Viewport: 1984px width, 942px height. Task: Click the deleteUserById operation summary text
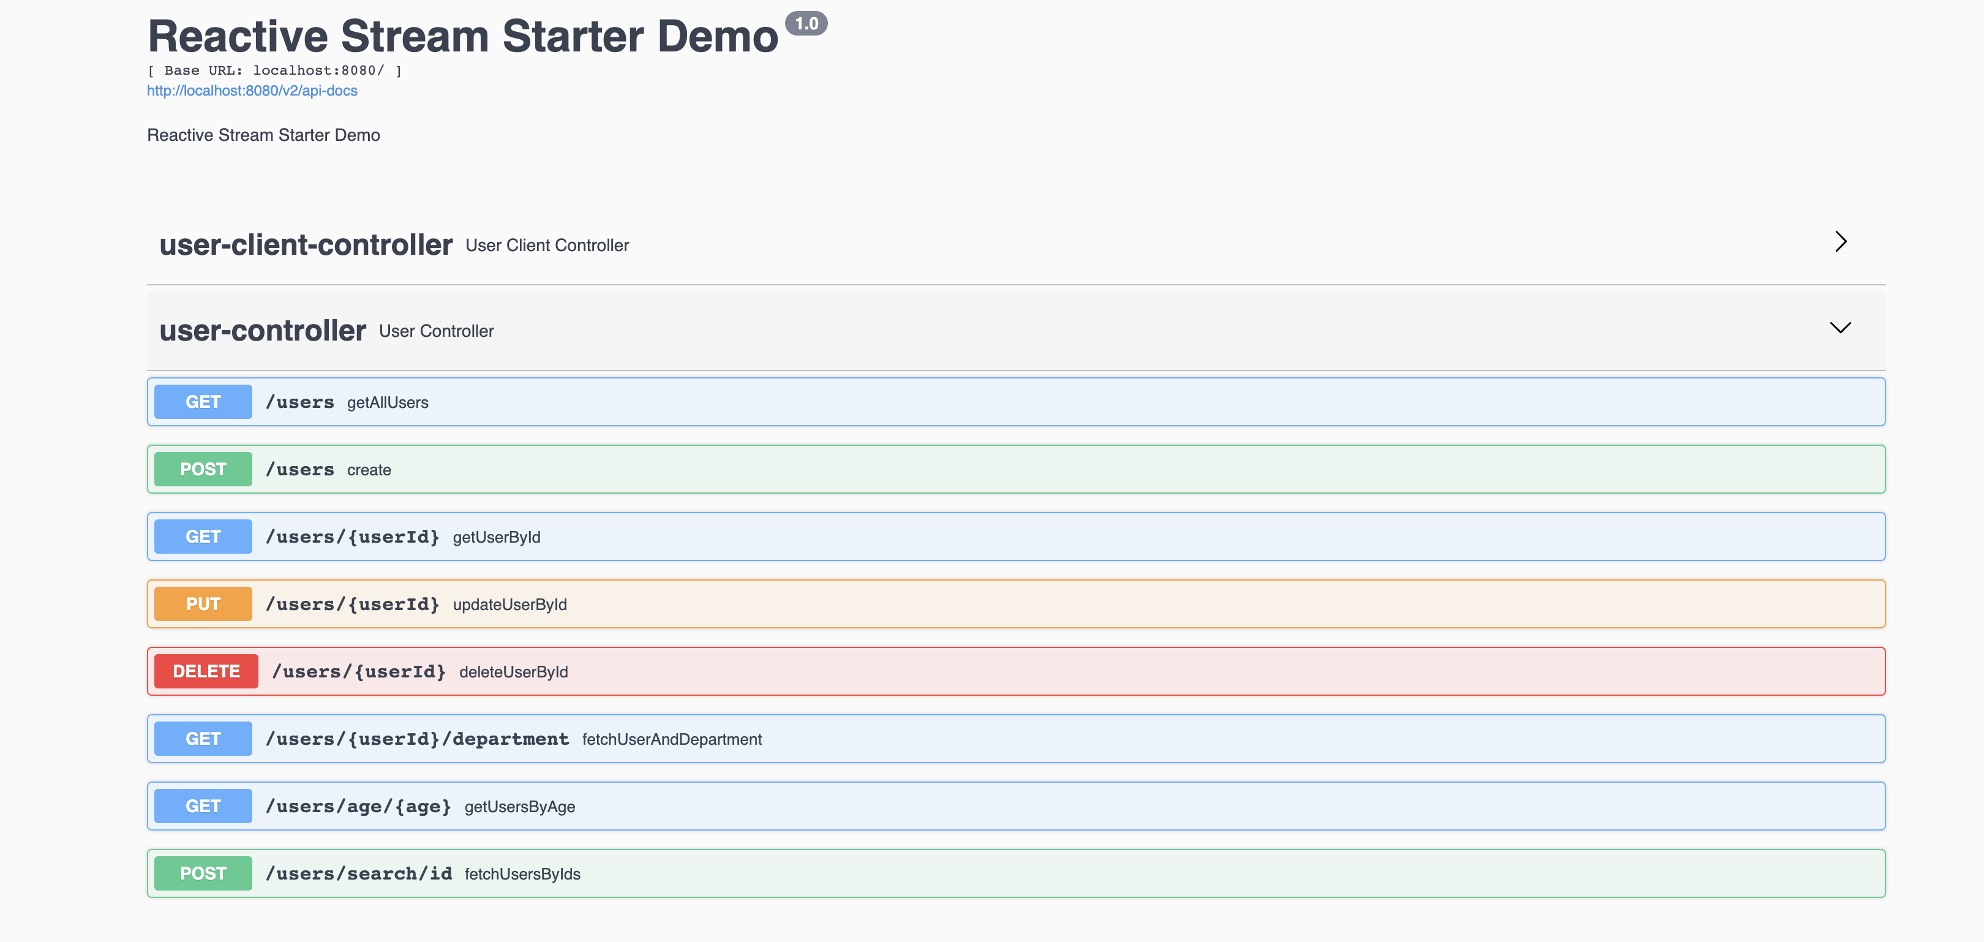coord(513,673)
